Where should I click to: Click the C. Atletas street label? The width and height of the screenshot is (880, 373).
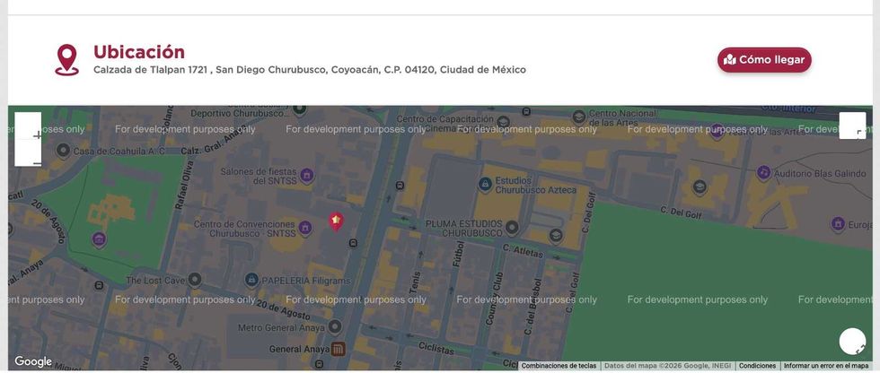tap(523, 250)
